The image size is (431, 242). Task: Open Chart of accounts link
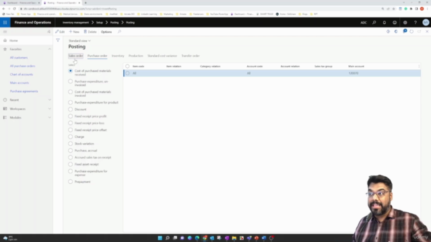pos(22,75)
